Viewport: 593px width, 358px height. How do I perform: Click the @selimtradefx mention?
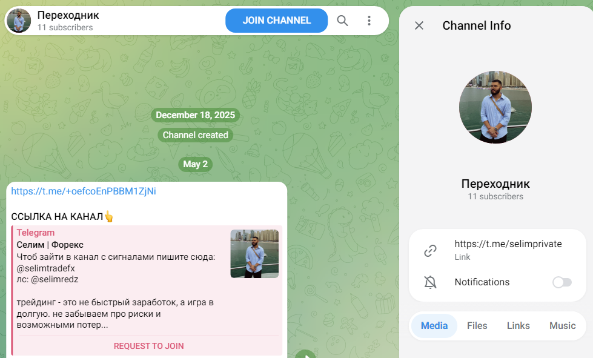46,268
